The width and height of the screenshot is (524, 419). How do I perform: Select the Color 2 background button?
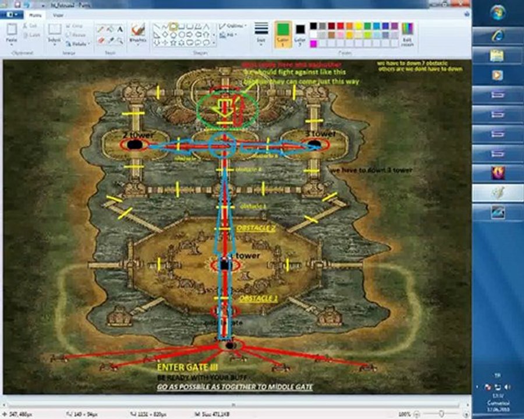click(300, 34)
